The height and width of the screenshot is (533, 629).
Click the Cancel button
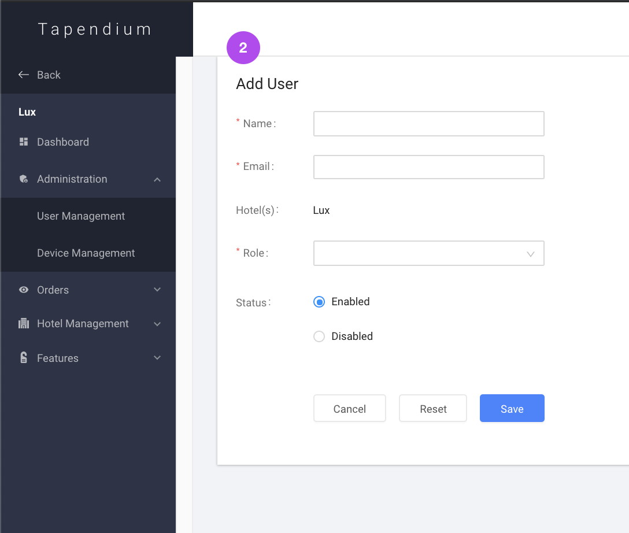349,408
